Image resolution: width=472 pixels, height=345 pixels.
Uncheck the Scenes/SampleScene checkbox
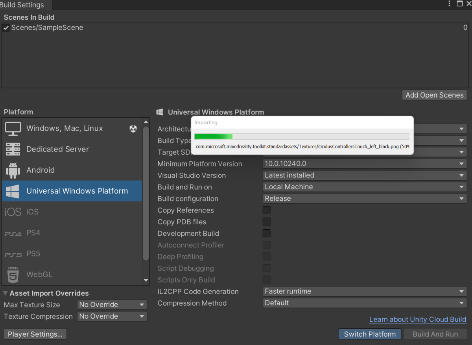6,28
